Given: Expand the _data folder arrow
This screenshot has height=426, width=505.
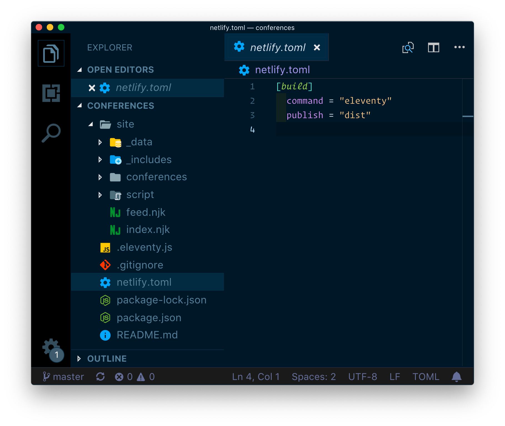Looking at the screenshot, I should tap(100, 142).
